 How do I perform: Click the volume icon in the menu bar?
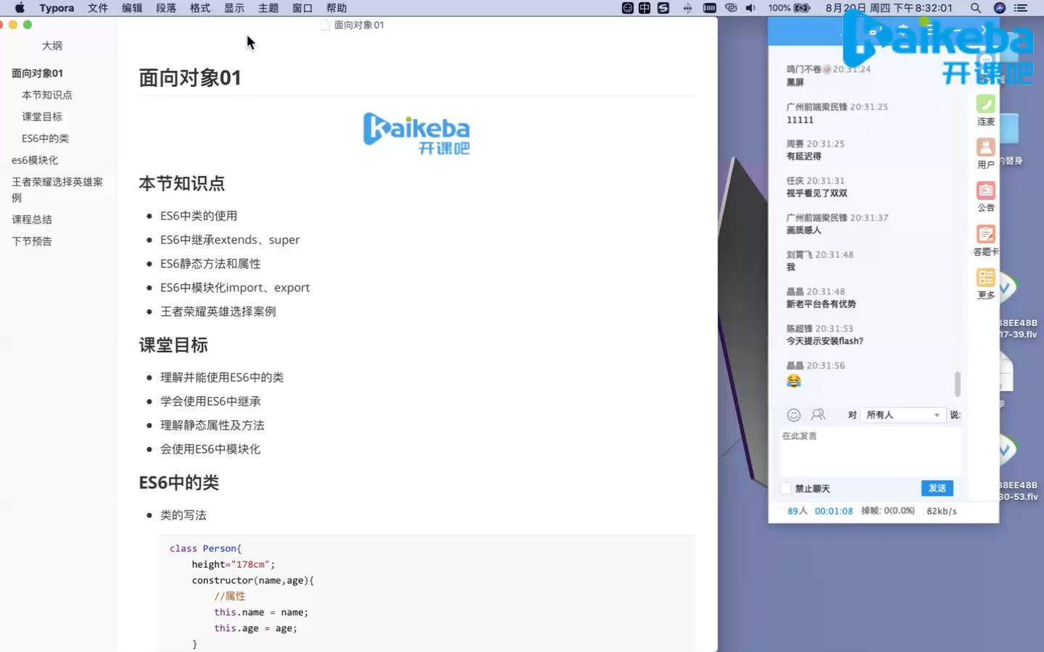(x=750, y=8)
